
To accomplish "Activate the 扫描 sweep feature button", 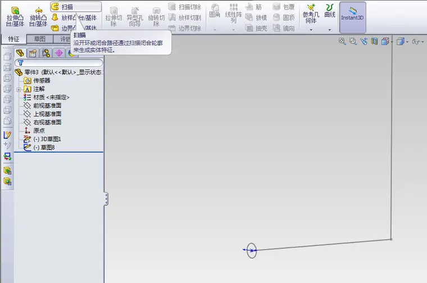I will 76,7.
